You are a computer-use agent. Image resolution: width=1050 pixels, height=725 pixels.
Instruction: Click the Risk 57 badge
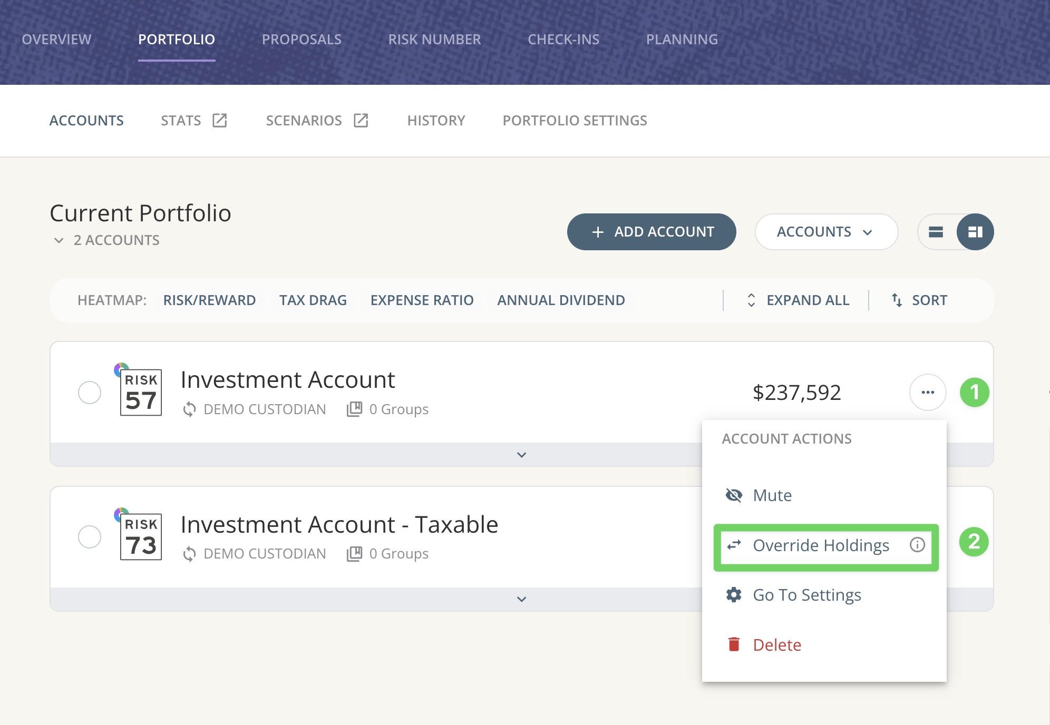click(141, 393)
